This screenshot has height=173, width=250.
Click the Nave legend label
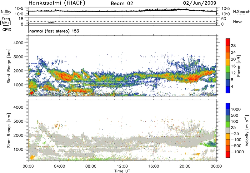point(238,22)
